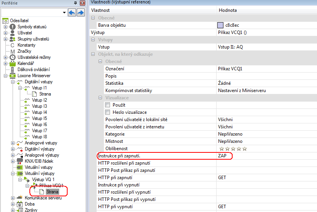Collapse the Digitální vstupy tree node
Screen dimensions: 317x212
coord(13,82)
